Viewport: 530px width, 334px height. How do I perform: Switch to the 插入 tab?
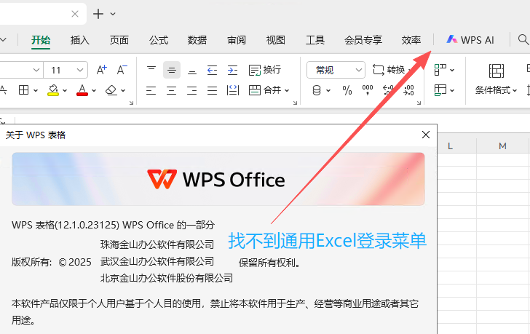click(80, 40)
